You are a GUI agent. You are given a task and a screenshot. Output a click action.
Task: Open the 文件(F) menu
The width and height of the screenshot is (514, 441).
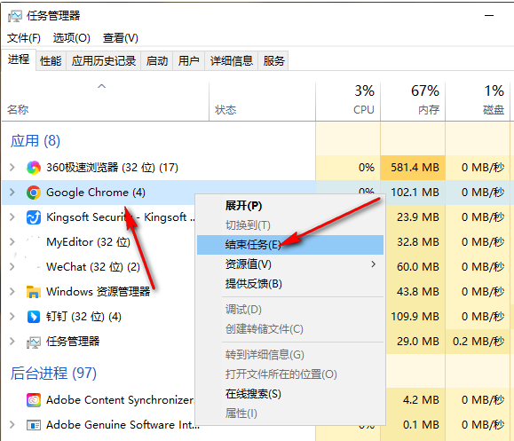click(24, 38)
